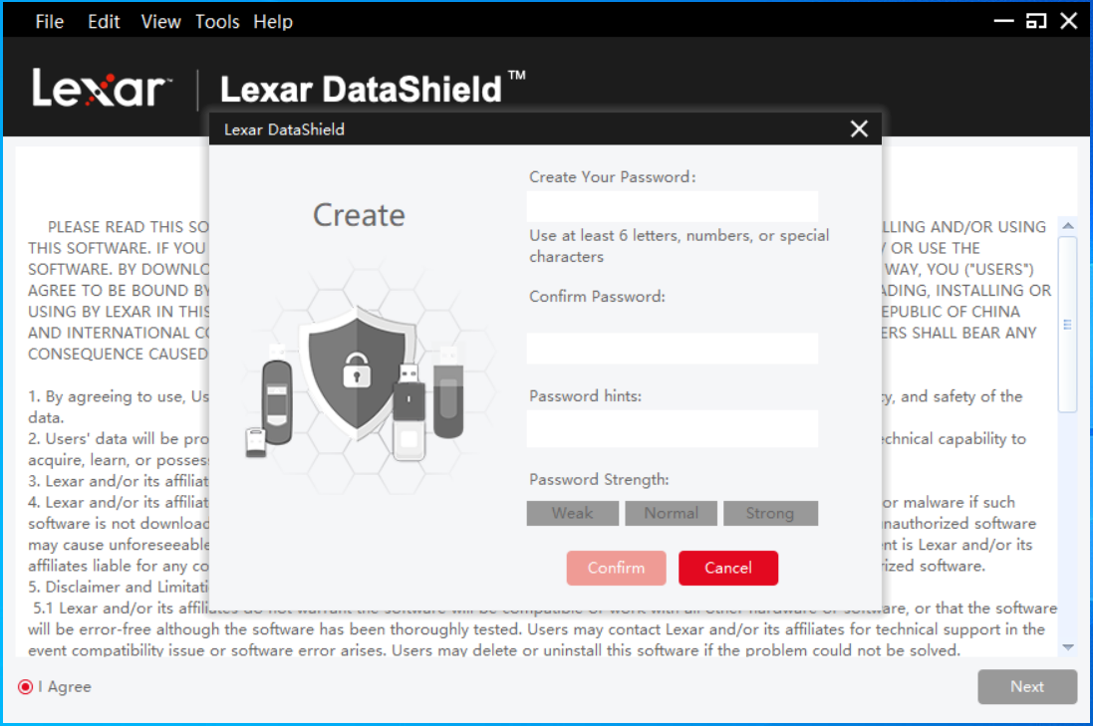Screen dimensions: 1093x726
Task: Focus the Confirm Password field
Action: 673,349
